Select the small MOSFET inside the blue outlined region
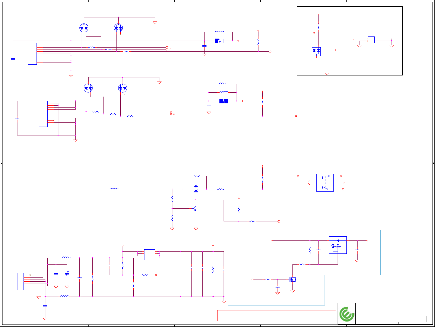The image size is (435, 327). click(292, 279)
